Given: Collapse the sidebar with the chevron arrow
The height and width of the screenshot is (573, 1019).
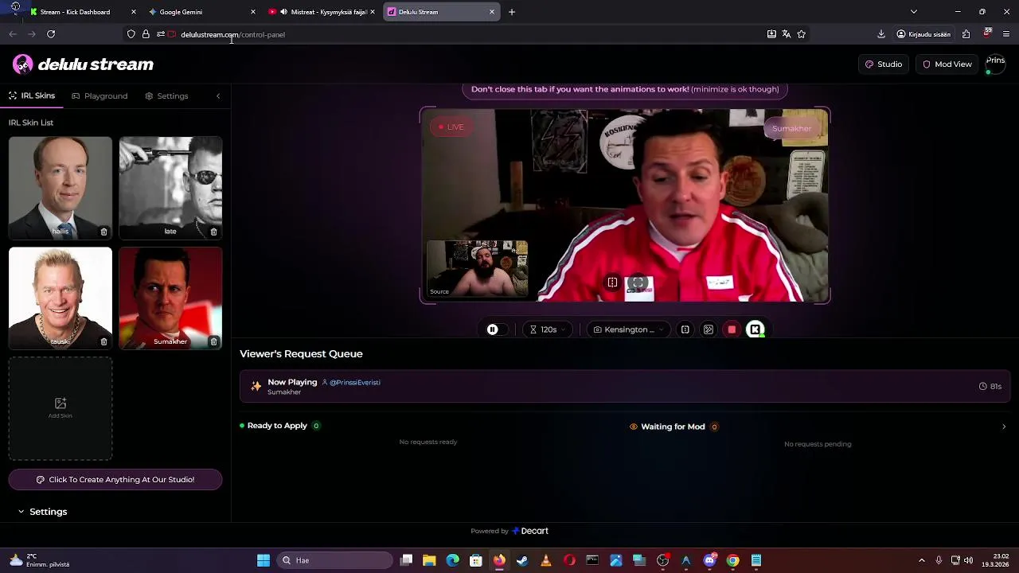Looking at the screenshot, I should point(218,96).
